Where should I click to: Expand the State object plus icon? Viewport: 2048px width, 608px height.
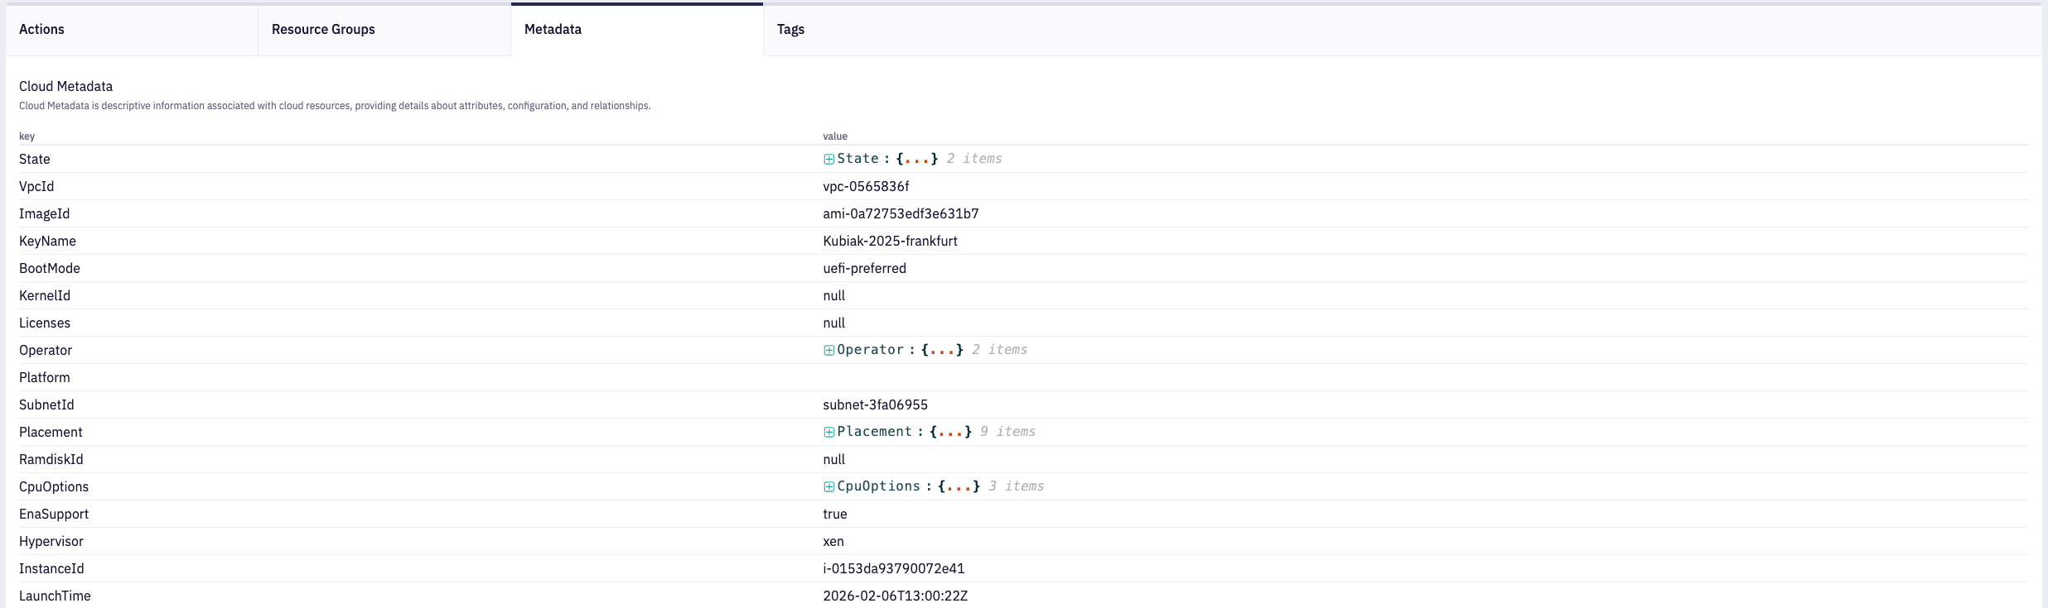point(828,159)
